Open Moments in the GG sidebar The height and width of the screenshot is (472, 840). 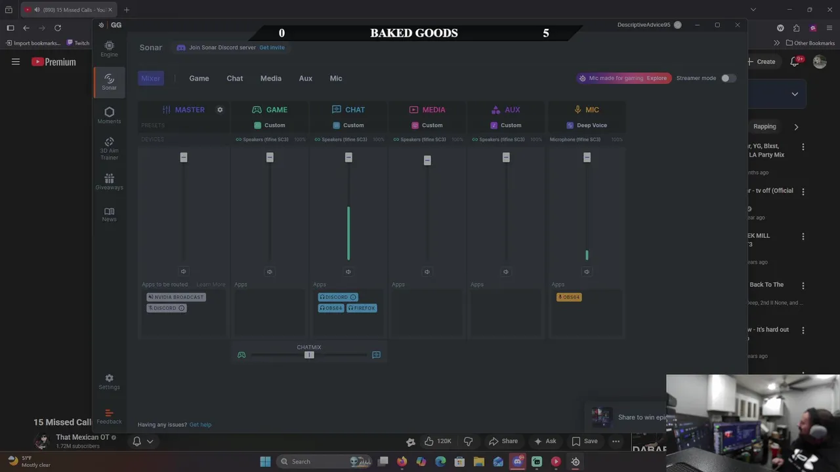(x=109, y=115)
